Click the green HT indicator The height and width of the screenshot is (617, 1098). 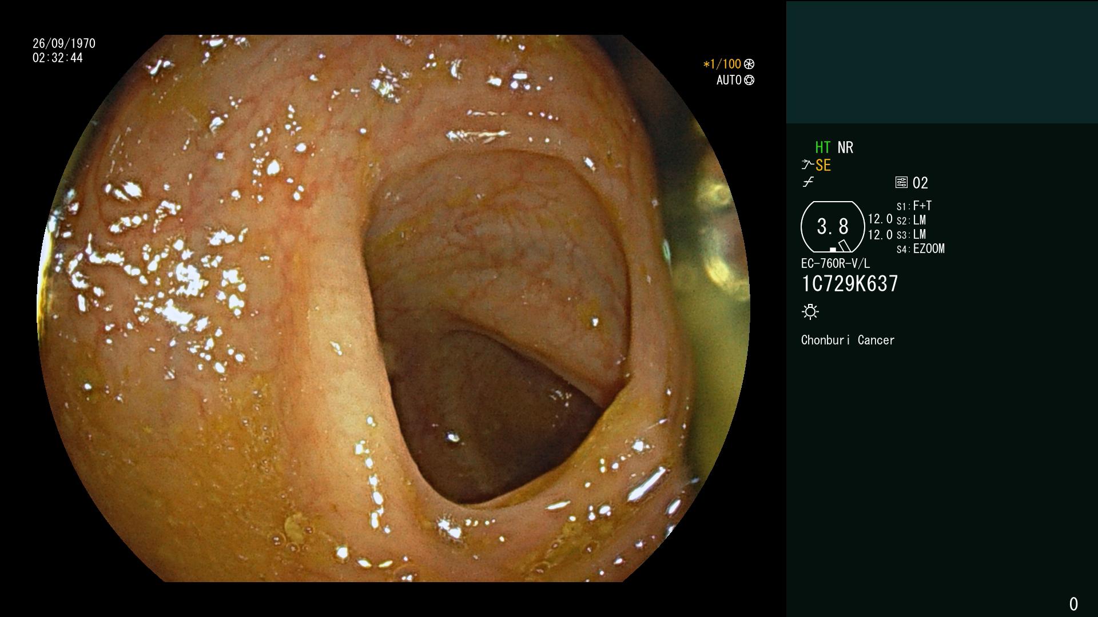[x=823, y=147]
